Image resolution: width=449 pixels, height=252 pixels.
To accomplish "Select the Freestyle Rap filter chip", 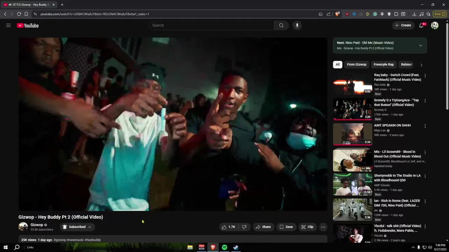I will pyautogui.click(x=383, y=64).
